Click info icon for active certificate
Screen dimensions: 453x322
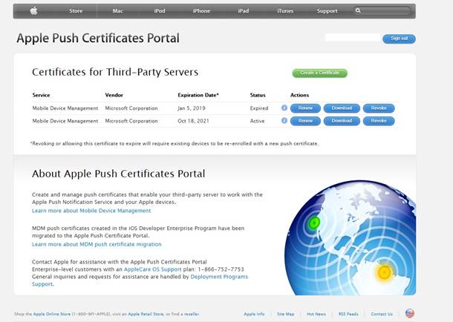tap(284, 121)
